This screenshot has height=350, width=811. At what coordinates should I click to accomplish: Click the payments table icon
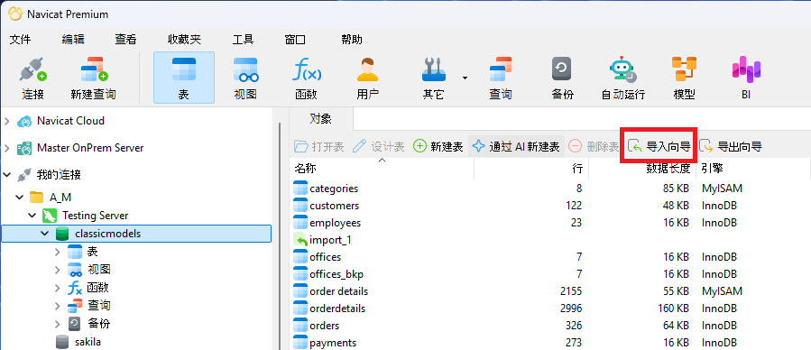coord(300,342)
